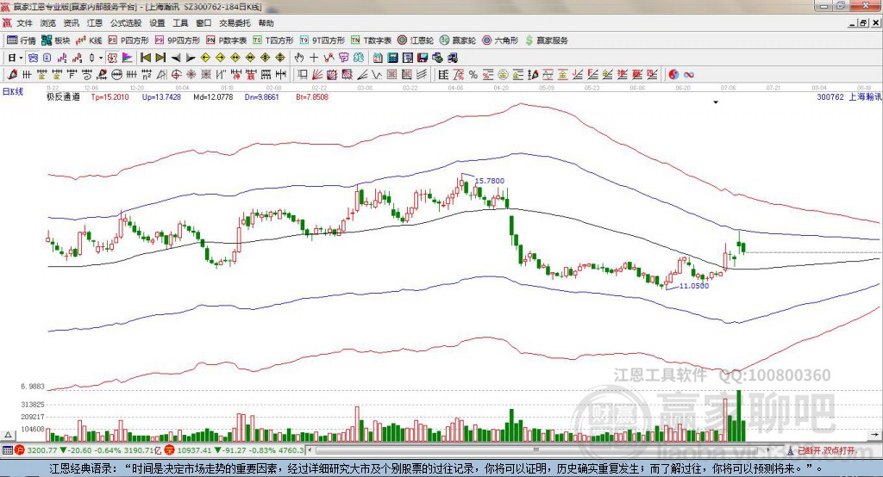This screenshot has height=477, width=883.
Task: Click the 11.0500 low price label
Action: coord(694,286)
